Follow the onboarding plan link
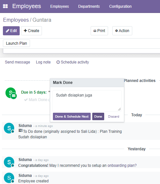Image resolution: width=160 pixels, height=184 pixels. (x=122, y=165)
